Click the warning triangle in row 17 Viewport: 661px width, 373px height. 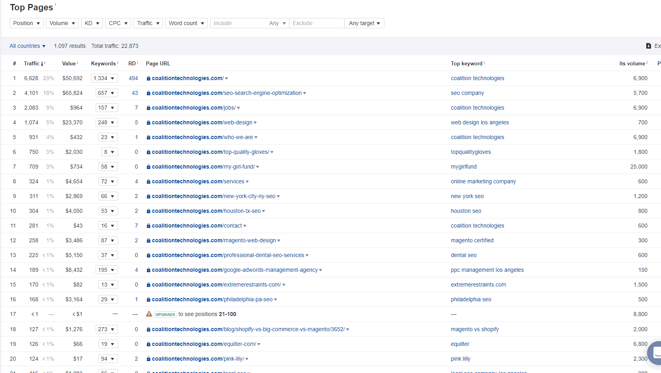(x=149, y=314)
